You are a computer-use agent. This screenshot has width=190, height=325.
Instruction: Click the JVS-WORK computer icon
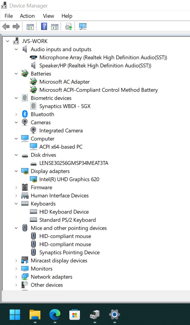pyautogui.click(x=16, y=41)
